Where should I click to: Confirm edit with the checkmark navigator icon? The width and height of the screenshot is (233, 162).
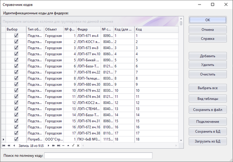[73, 146]
